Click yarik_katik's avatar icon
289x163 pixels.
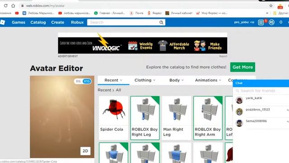239,100
